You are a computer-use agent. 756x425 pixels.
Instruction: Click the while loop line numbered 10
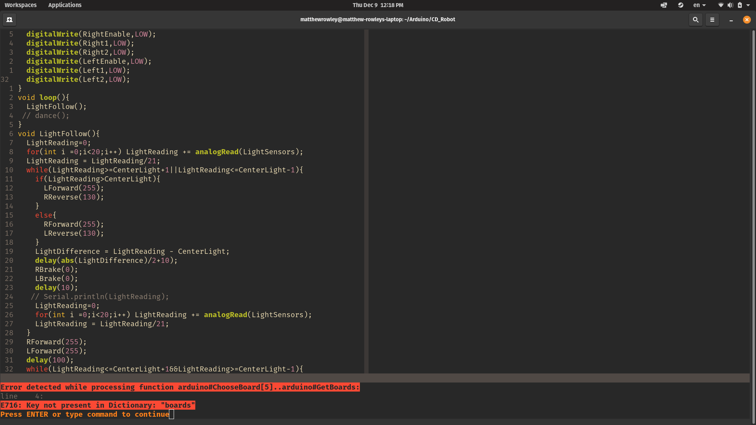click(165, 170)
